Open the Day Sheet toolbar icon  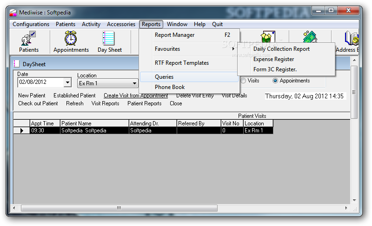pos(110,42)
